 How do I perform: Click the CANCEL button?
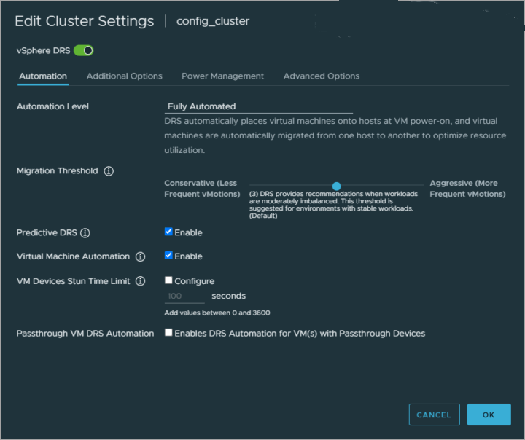(x=435, y=415)
